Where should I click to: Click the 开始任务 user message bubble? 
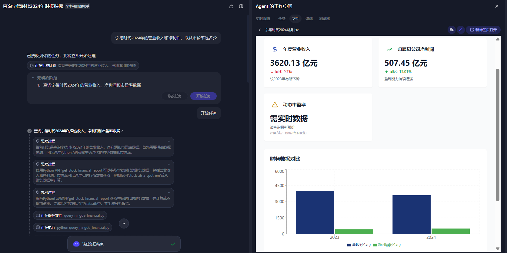[x=209, y=113]
